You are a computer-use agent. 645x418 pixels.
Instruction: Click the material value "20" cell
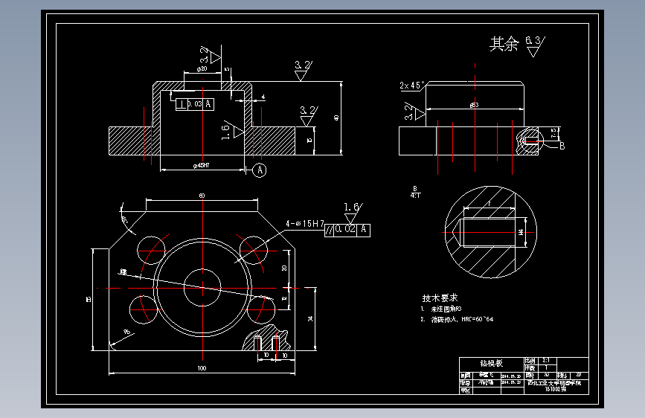click(578, 375)
